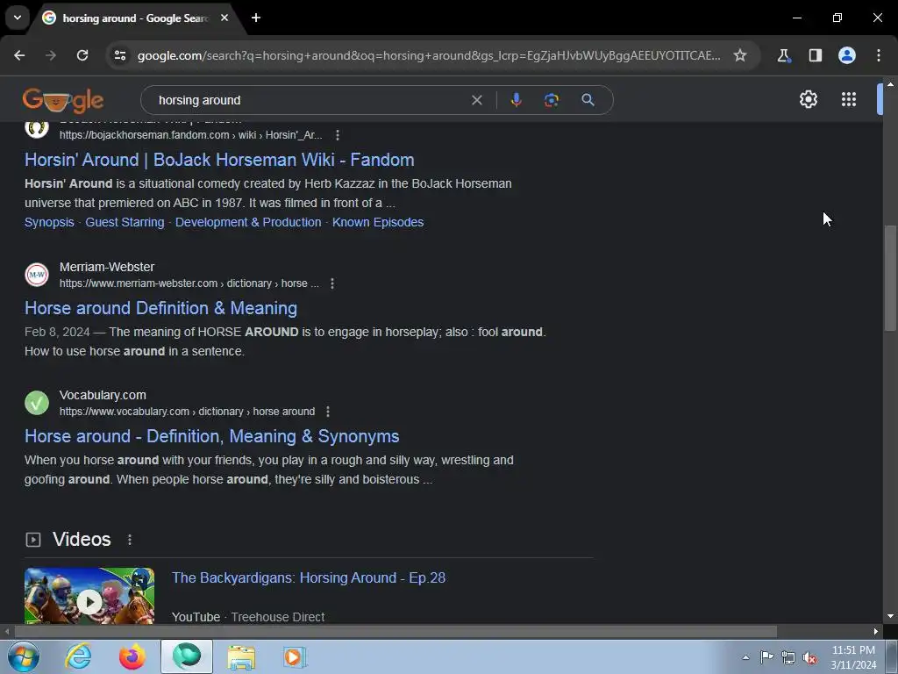Open more options for Merriam-Webster result
The image size is (898, 674).
pos(332,283)
